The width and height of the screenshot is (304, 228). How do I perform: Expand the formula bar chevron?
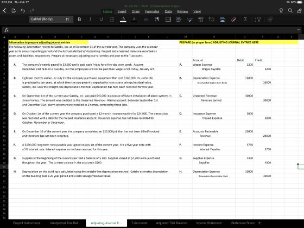point(299,30)
